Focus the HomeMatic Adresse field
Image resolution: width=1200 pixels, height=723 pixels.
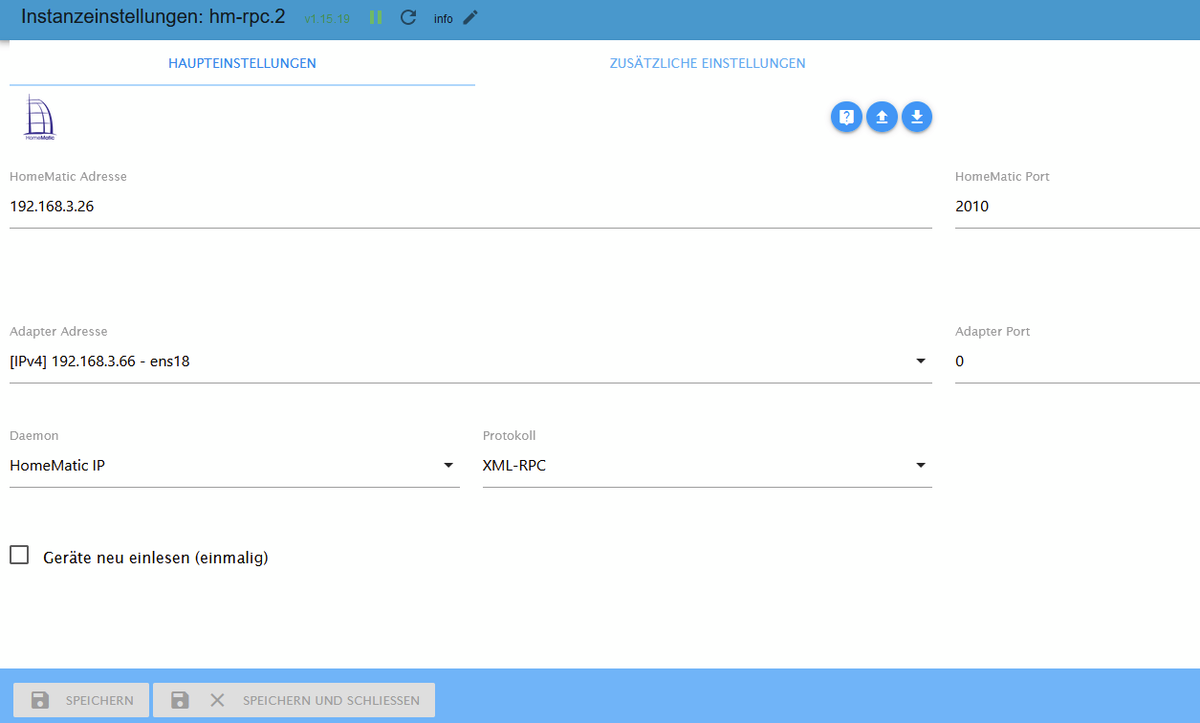coord(470,206)
